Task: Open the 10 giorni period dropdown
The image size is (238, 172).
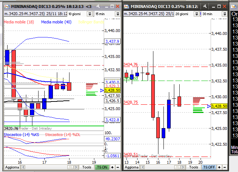Action: (90, 14)
